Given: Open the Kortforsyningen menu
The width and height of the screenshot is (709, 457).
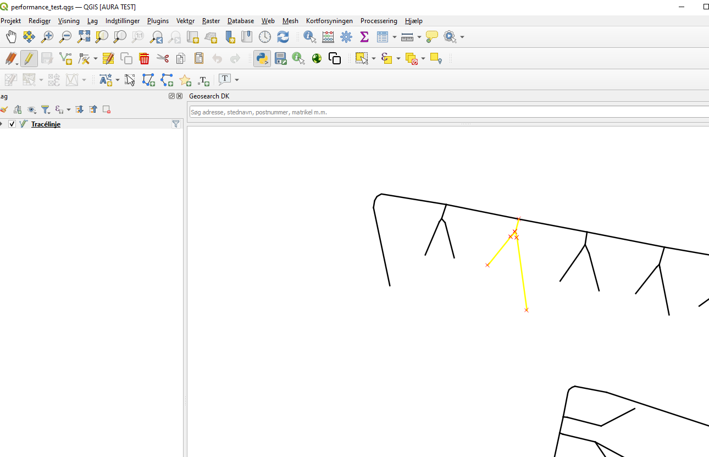Looking at the screenshot, I should click(x=329, y=21).
